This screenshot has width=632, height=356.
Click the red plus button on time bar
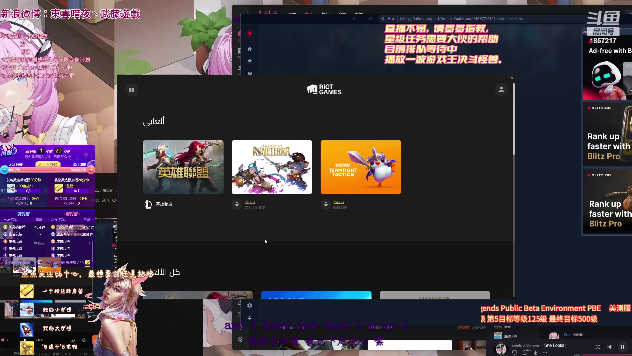click(x=91, y=170)
